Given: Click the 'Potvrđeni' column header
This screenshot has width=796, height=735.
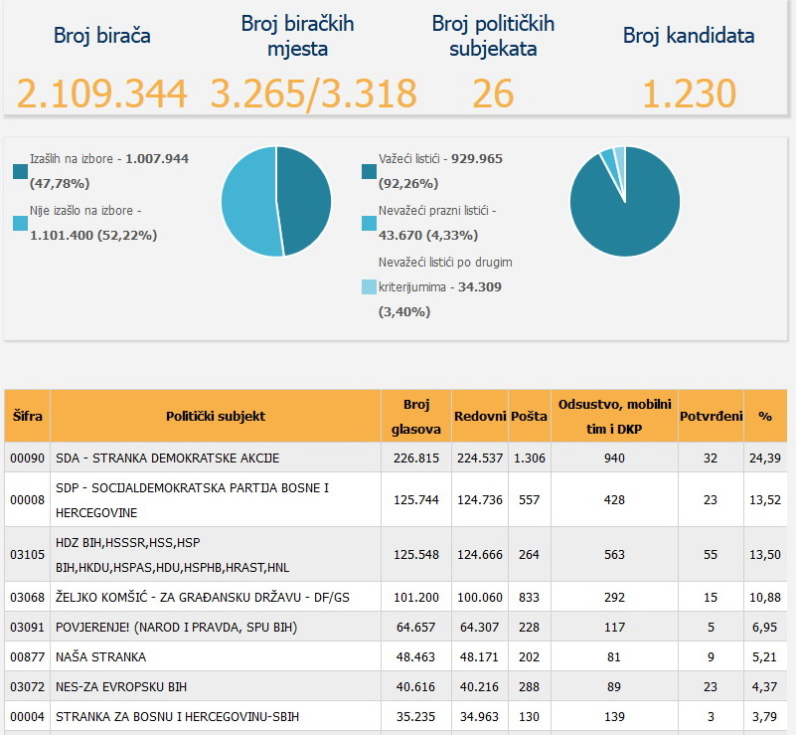Looking at the screenshot, I should [711, 416].
